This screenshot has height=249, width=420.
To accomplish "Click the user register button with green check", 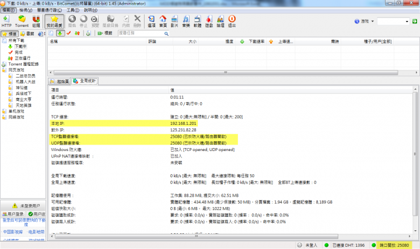I will pyautogui.click(x=36, y=214).
